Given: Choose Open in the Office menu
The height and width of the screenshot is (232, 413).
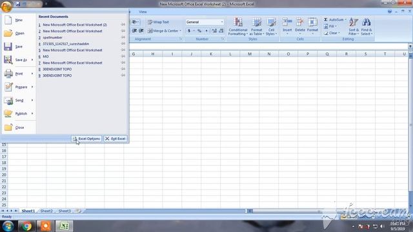Looking at the screenshot, I should [x=19, y=33].
